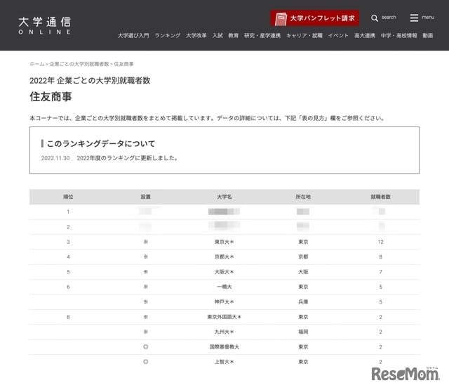Open the 中学・高校情報 nav item
The width and height of the screenshot is (449, 390).
coord(399,36)
